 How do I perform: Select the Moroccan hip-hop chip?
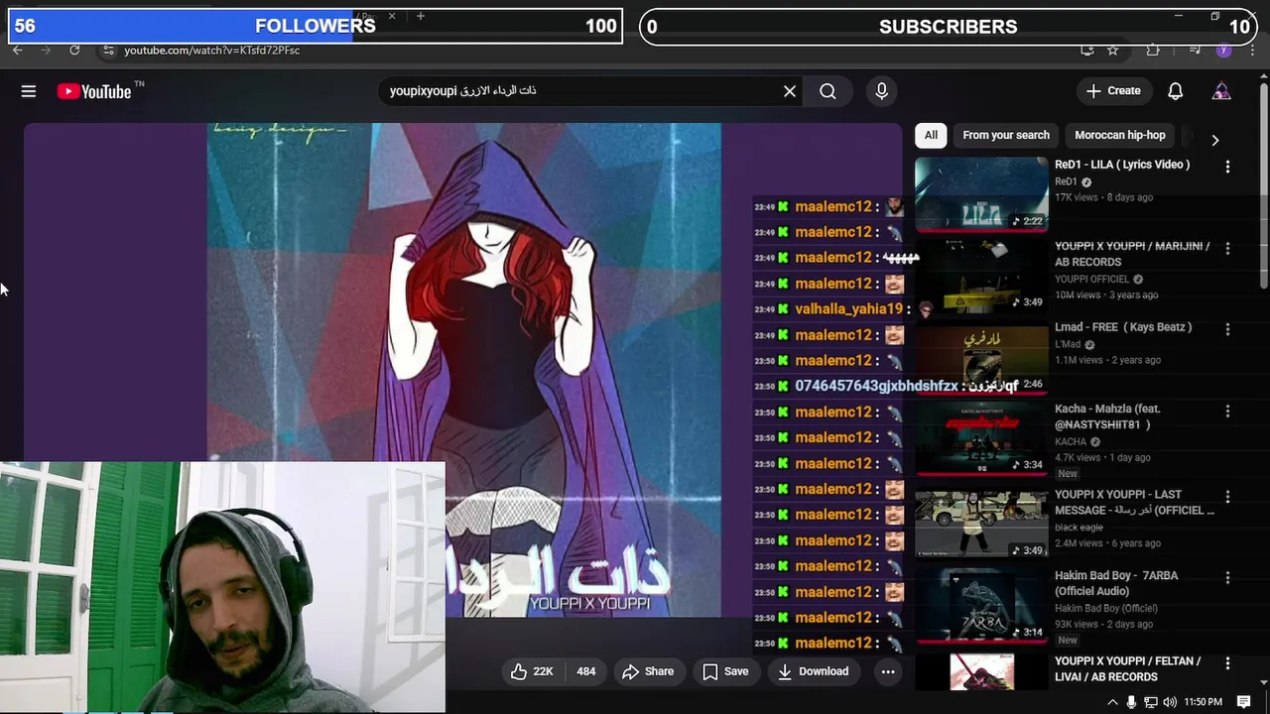(1119, 135)
